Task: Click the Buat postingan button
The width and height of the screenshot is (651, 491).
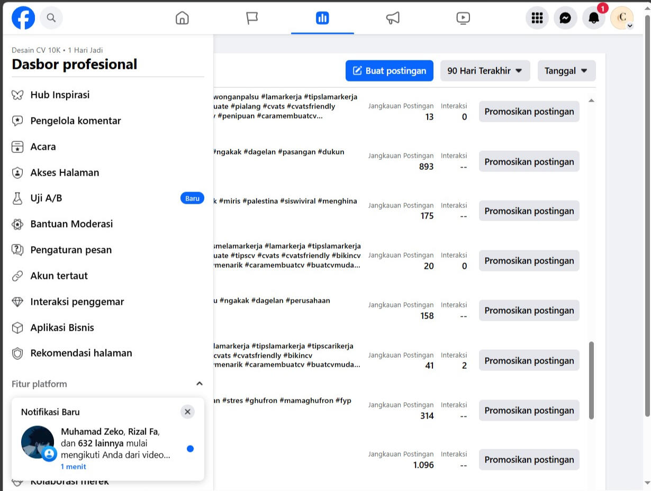Action: click(389, 71)
